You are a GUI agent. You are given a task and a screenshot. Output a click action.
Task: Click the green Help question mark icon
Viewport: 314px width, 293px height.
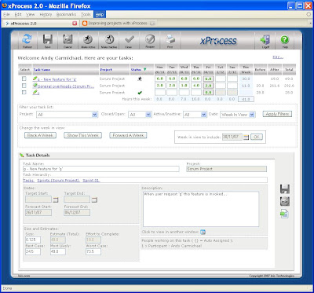click(x=284, y=40)
